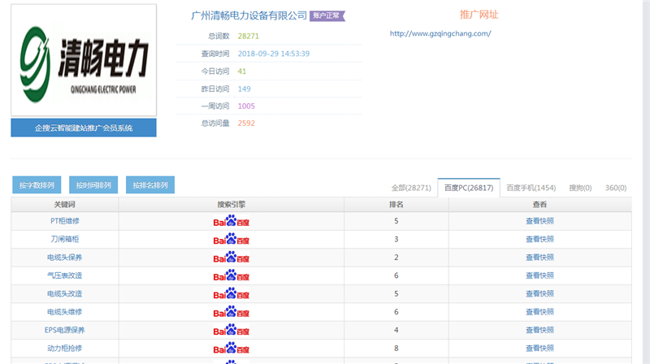Click the 总词数 value 28271
Viewport: 650px width, 364px height.
(249, 36)
